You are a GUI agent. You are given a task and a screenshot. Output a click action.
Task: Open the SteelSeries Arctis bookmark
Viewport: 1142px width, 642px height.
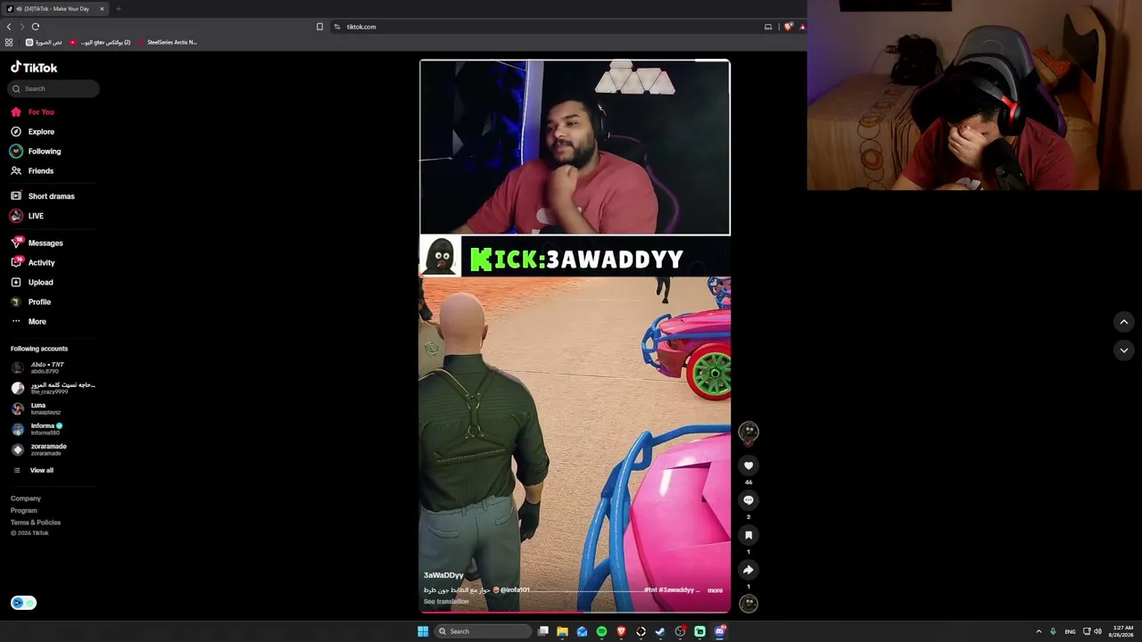[168, 42]
